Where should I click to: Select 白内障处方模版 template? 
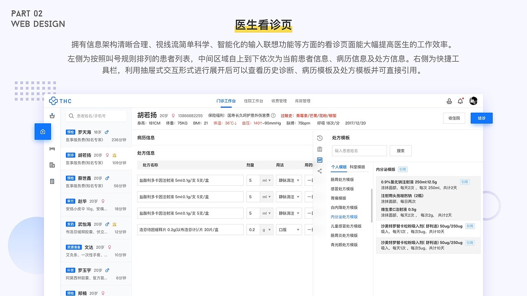pos(344,208)
